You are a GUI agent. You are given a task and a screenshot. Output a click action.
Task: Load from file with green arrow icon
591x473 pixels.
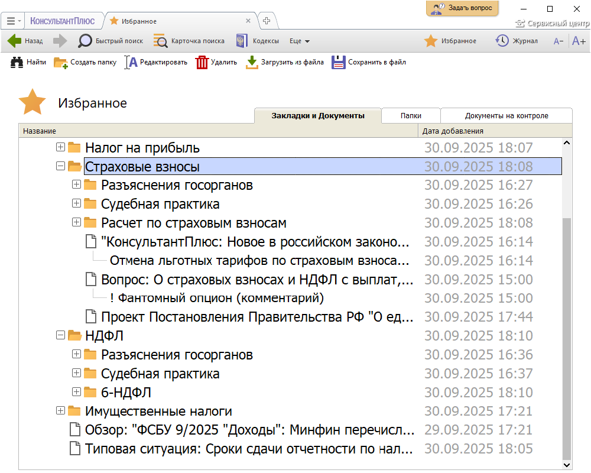point(252,62)
